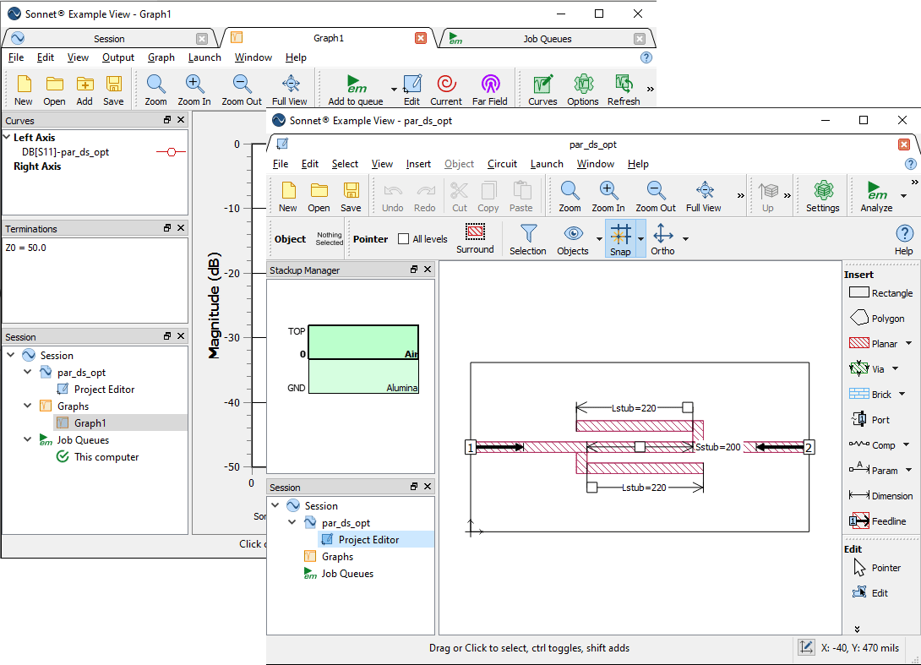Select the Port insert tool
This screenshot has width=921, height=665.
(x=870, y=419)
